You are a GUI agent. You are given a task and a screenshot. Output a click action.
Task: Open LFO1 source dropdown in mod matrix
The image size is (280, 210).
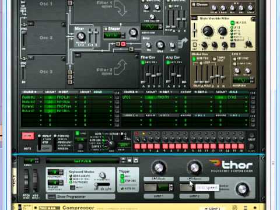[141, 97]
